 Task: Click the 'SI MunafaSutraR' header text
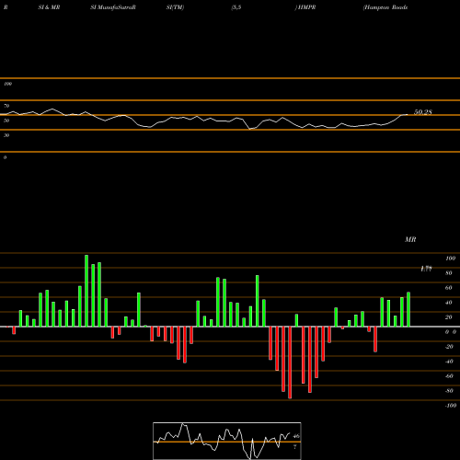pos(113,7)
